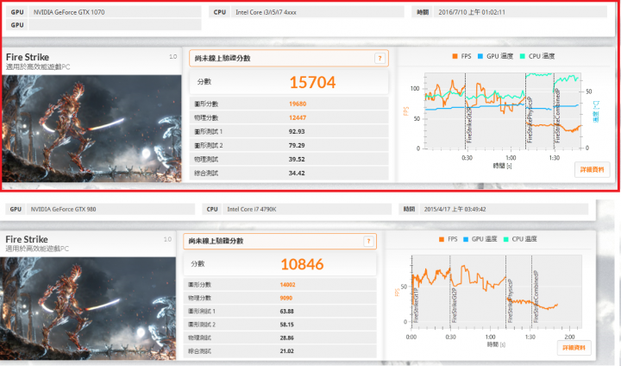Click the 2015/4/17 time field

click(x=504, y=209)
